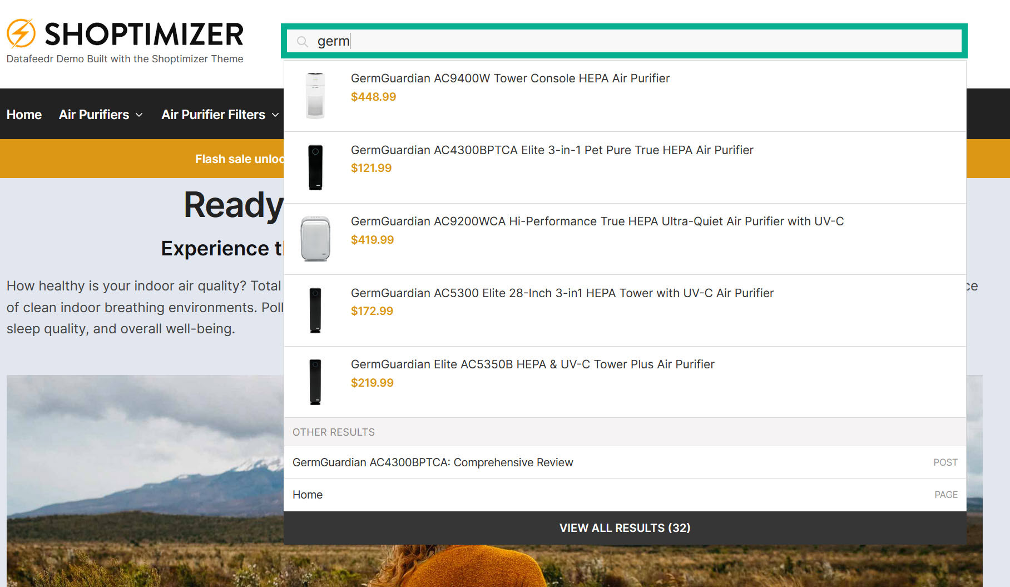1010x587 pixels.
Task: Click View All Results (32) button
Action: [x=625, y=528]
